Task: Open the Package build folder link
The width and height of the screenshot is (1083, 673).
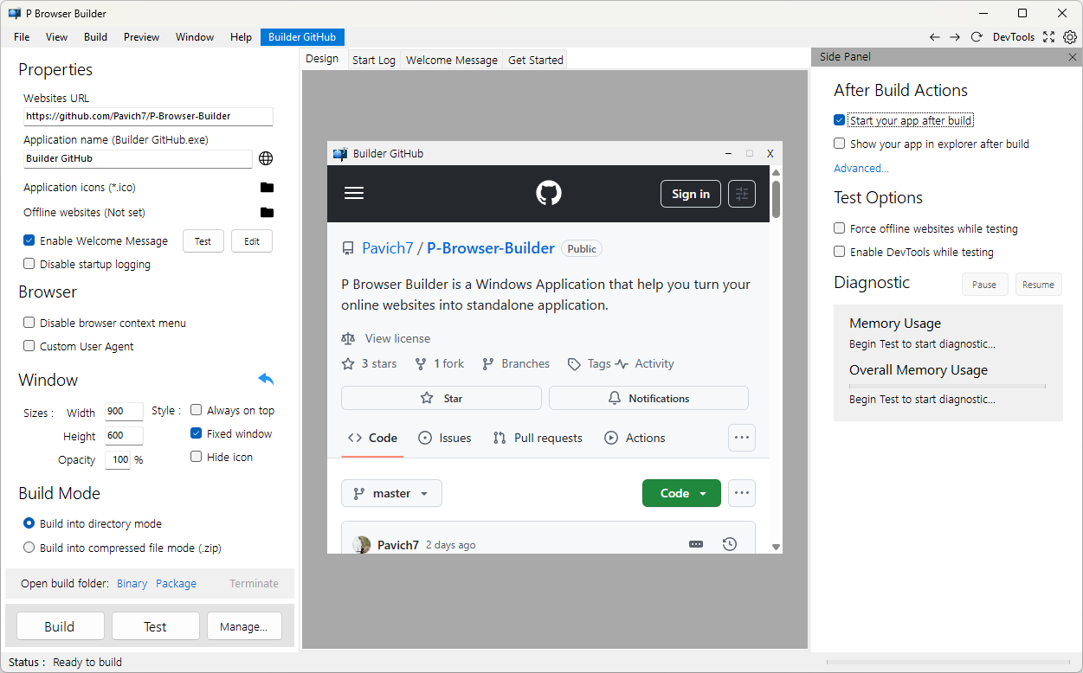Action: click(177, 583)
